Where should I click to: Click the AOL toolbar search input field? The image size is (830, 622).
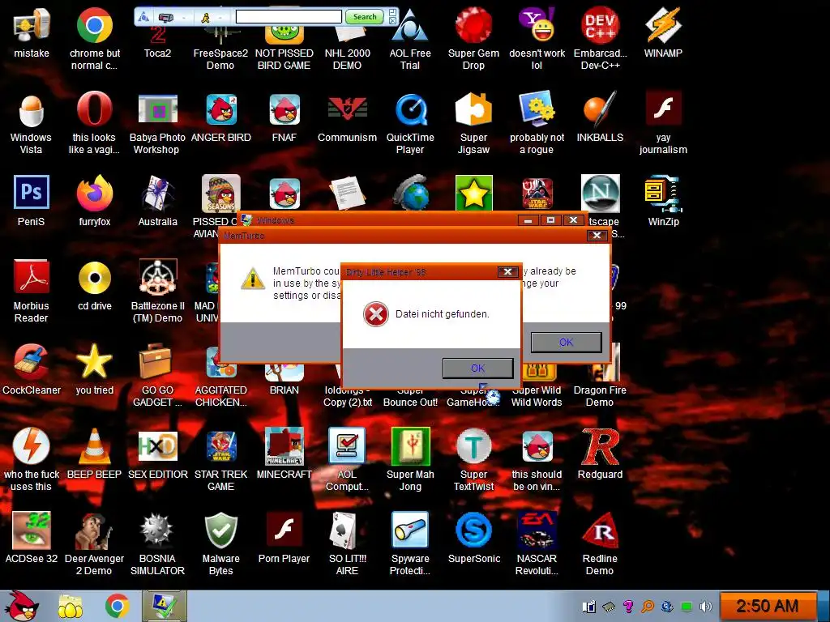pos(289,17)
